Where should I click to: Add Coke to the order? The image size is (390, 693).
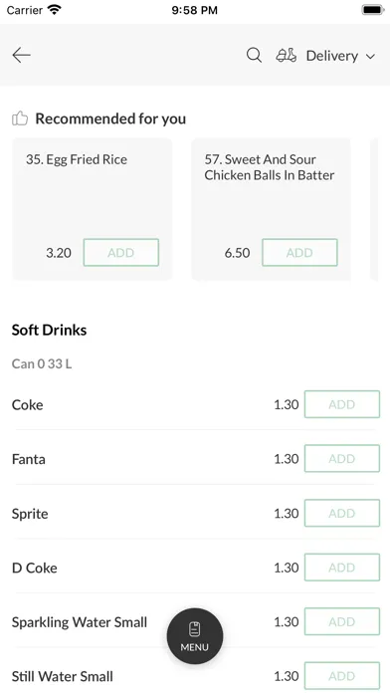[x=342, y=404]
